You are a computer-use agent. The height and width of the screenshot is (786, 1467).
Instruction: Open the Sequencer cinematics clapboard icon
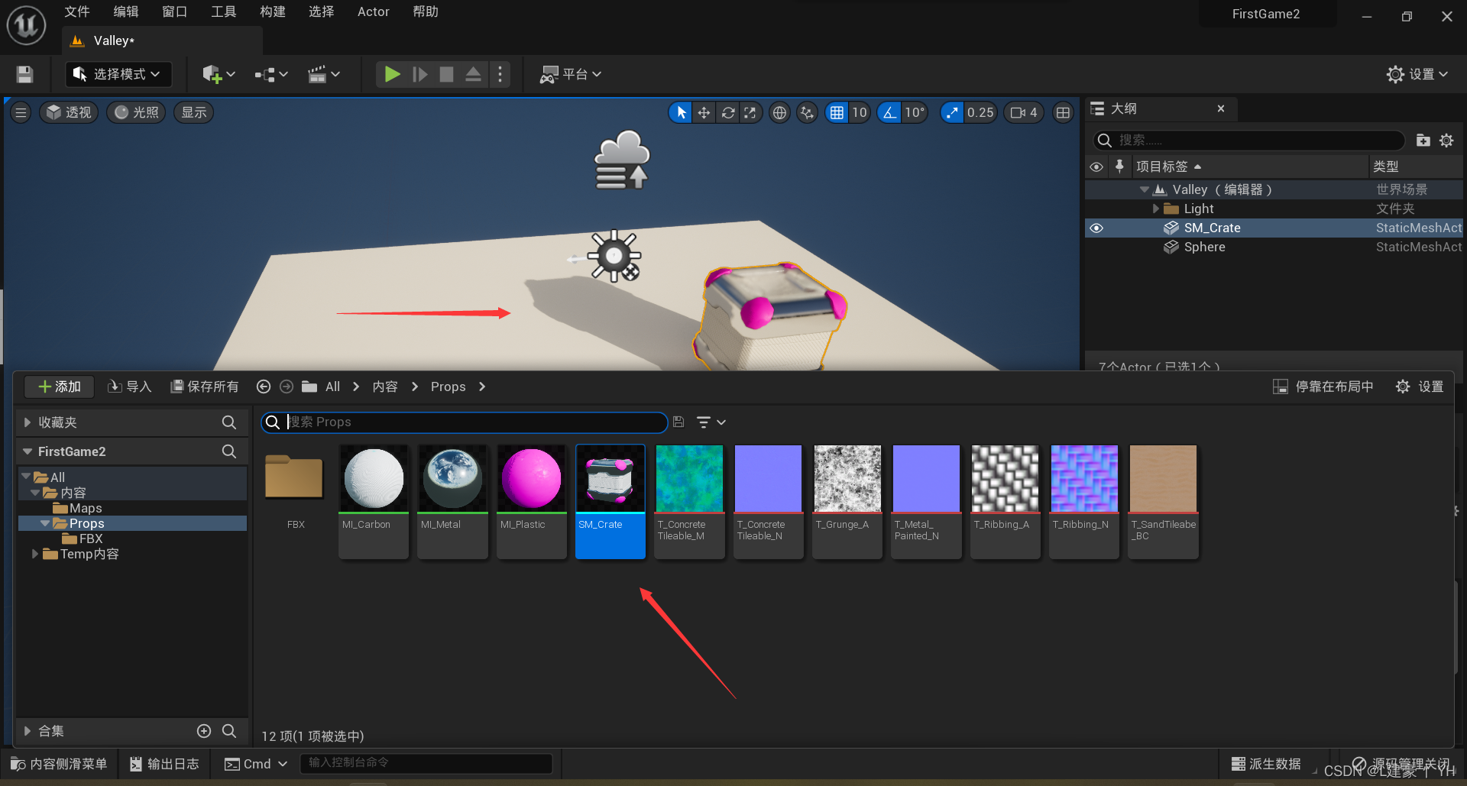(317, 74)
